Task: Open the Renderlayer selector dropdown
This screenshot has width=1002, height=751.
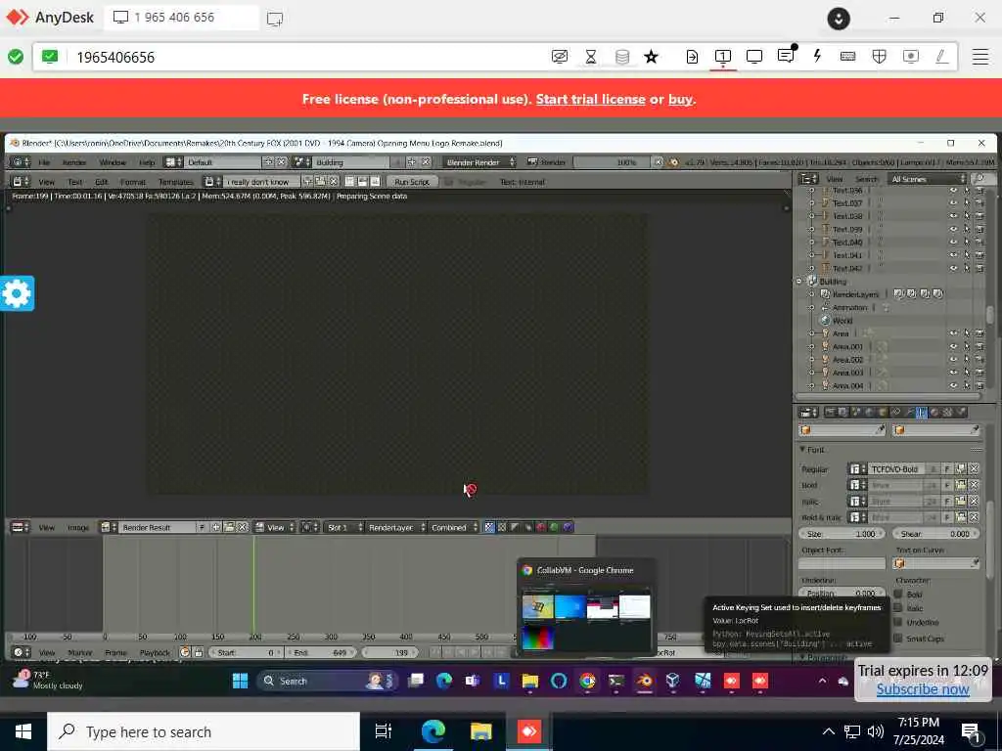Action: coord(395,527)
